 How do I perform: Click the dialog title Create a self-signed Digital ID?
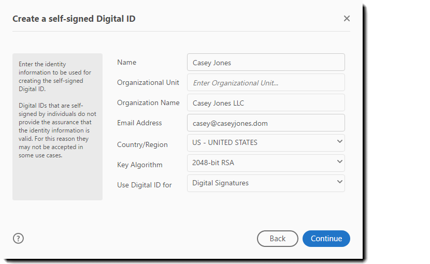tap(74, 19)
